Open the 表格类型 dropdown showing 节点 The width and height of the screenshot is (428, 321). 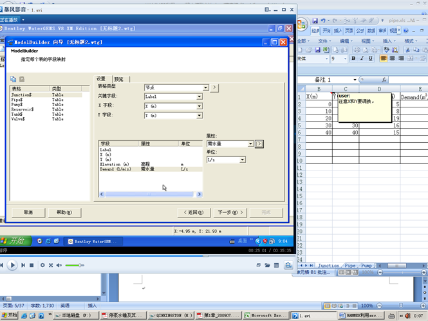[x=205, y=87]
